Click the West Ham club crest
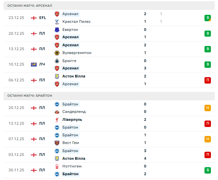 57,143
